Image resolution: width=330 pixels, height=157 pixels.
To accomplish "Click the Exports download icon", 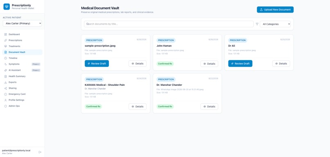I will point(5,82).
